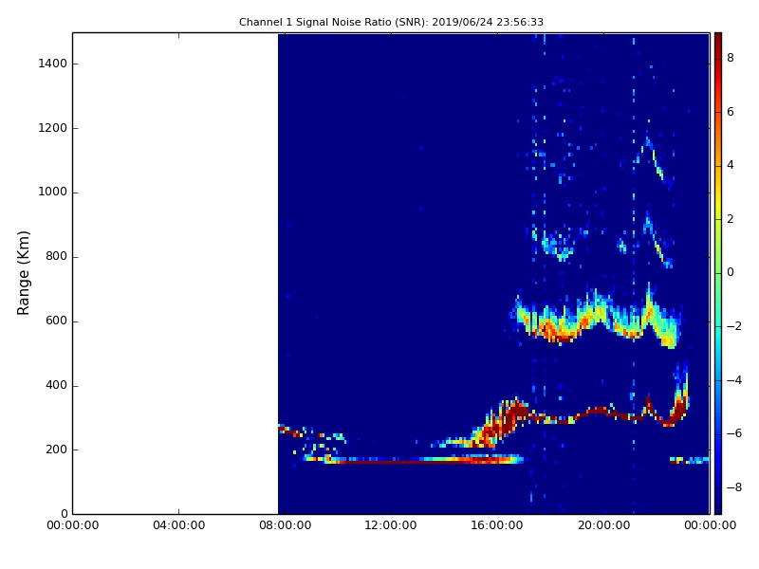Click the colorbar label −4
This screenshot has width=759, height=569.
(x=734, y=380)
